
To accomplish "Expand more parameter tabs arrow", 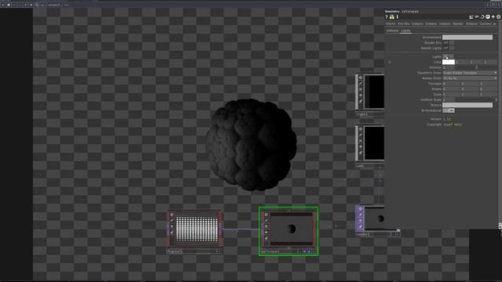I will pyautogui.click(x=495, y=23).
